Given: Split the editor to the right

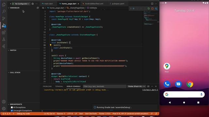Looking at the screenshot, I should coord(152,4).
